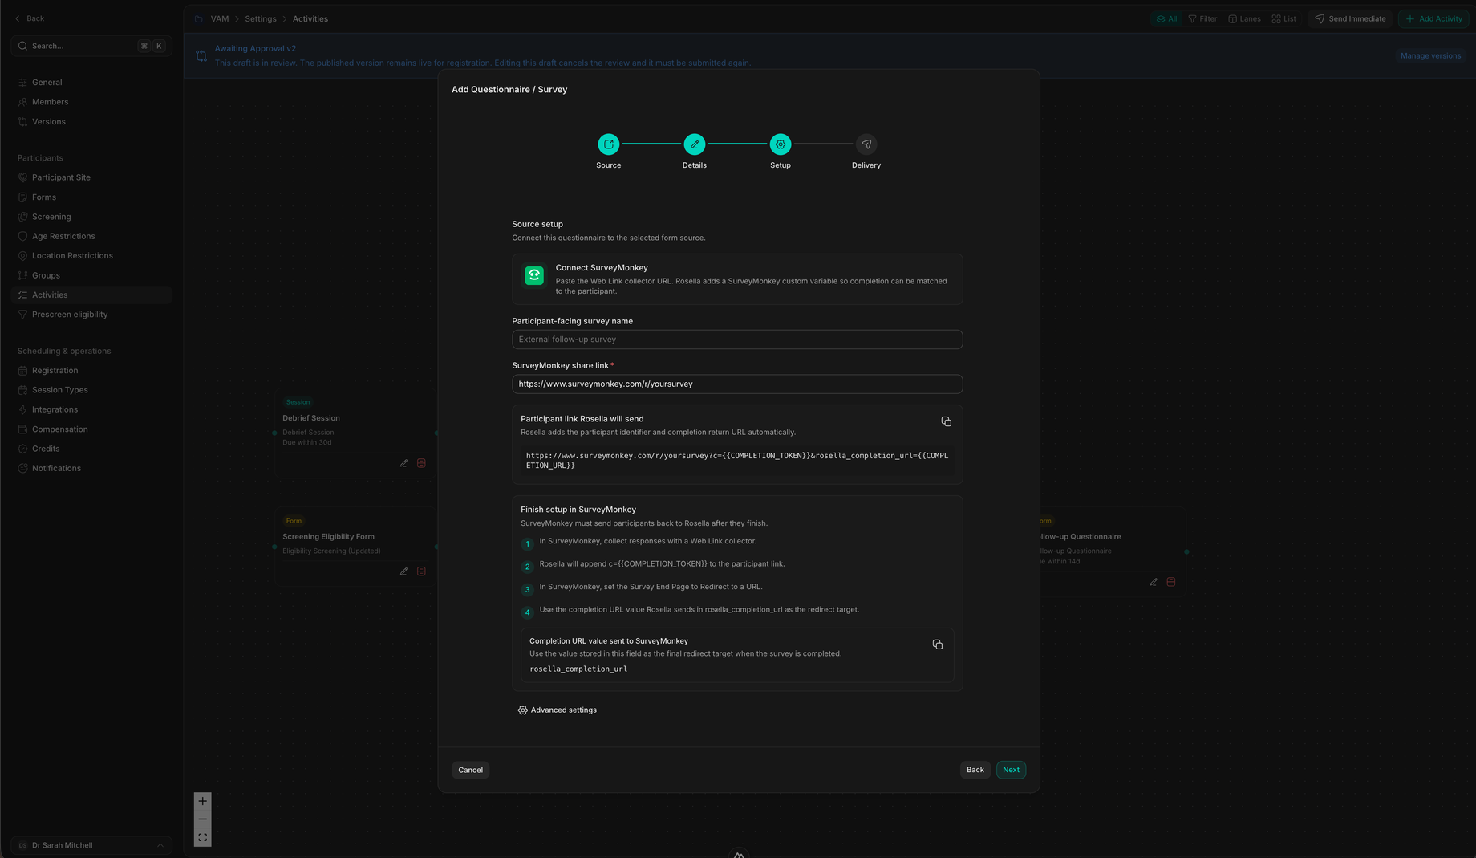Image resolution: width=1476 pixels, height=858 pixels.
Task: Click Add Activity button
Action: click(1433, 18)
